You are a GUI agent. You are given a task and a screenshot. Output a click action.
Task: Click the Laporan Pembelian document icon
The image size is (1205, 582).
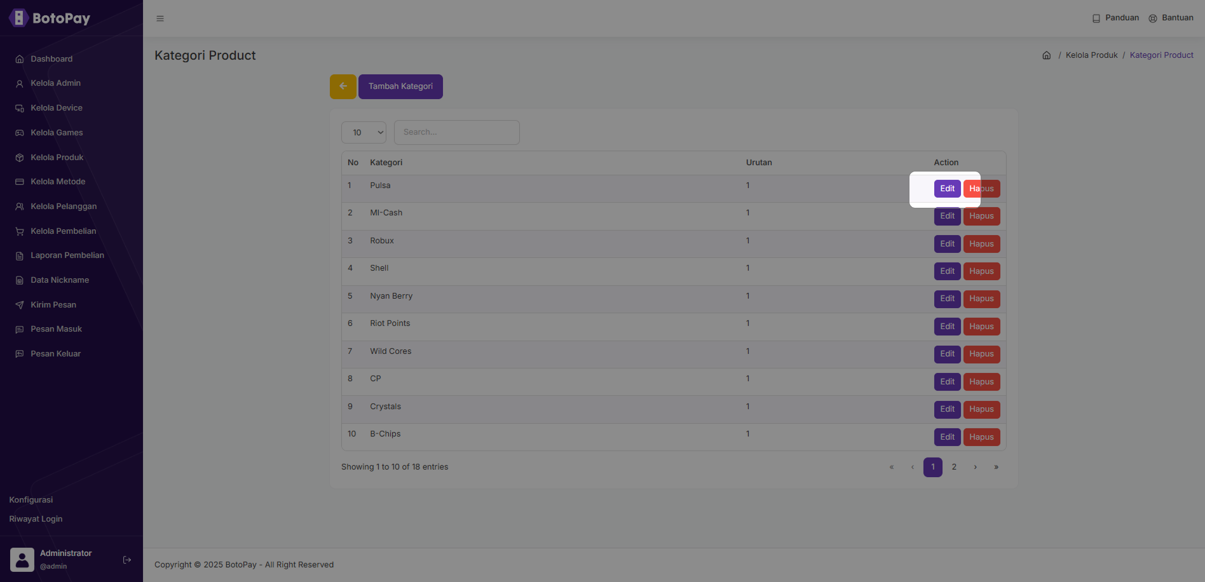pos(20,255)
